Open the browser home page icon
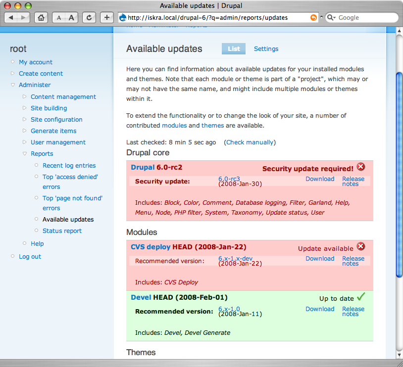 [41, 18]
